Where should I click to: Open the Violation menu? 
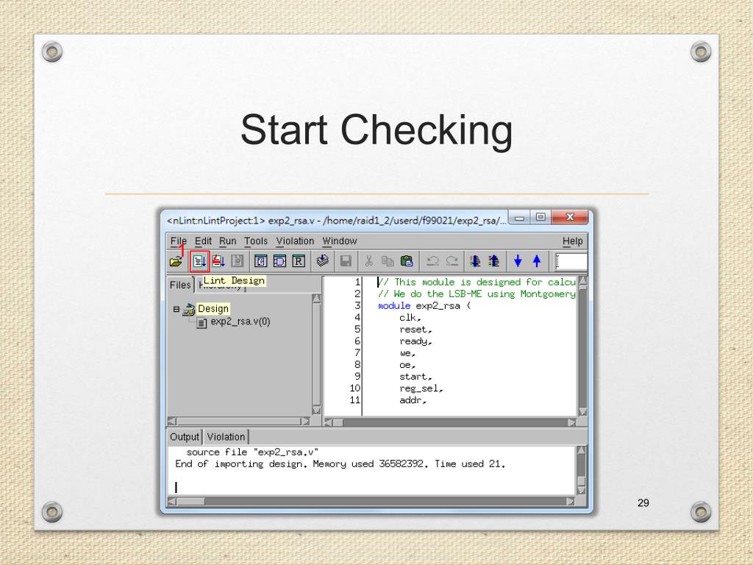click(295, 241)
